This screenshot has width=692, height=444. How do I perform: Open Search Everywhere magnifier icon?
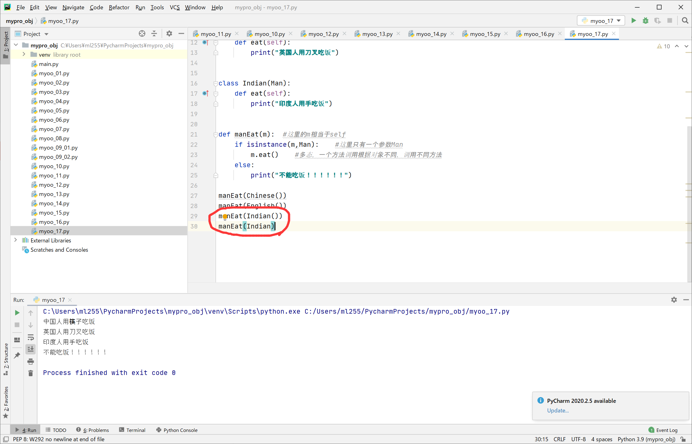tap(685, 21)
